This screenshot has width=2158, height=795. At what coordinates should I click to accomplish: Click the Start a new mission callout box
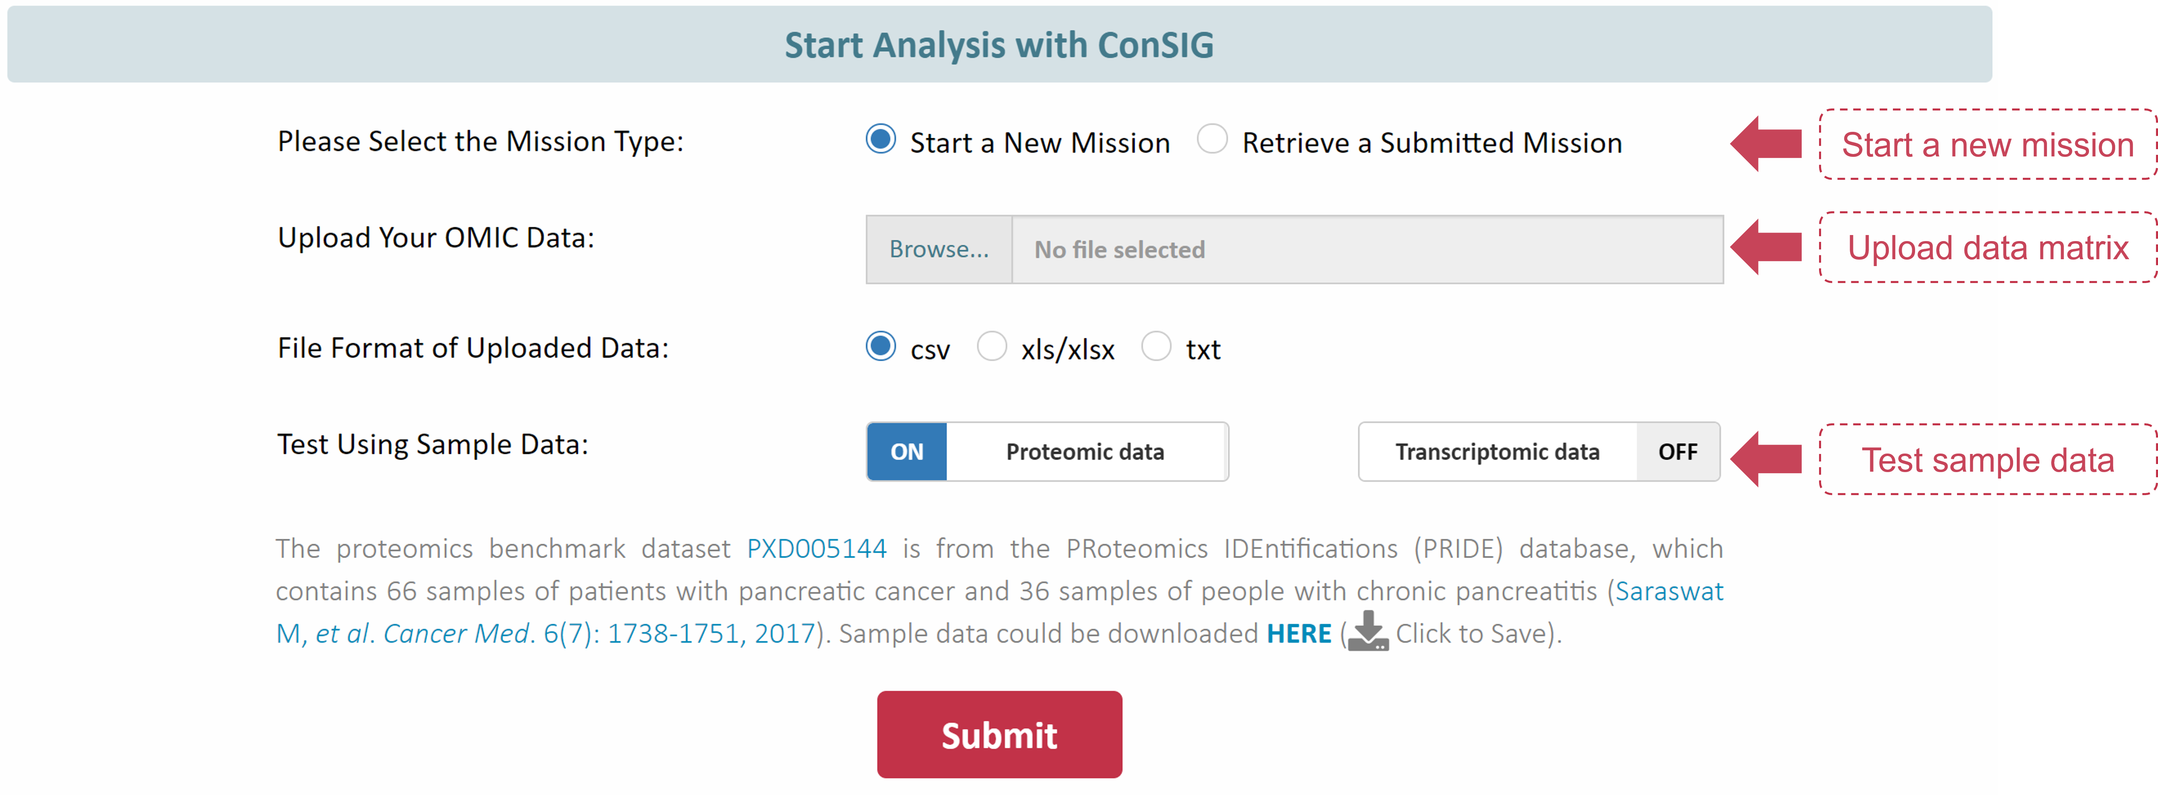tap(1987, 145)
